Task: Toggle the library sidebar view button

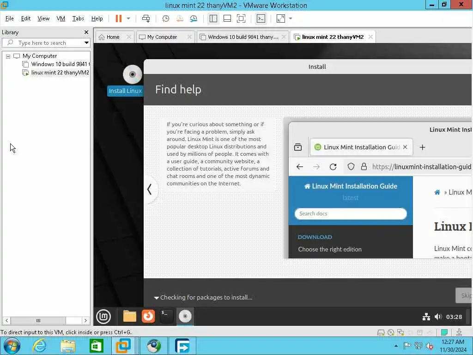Action: (x=213, y=18)
